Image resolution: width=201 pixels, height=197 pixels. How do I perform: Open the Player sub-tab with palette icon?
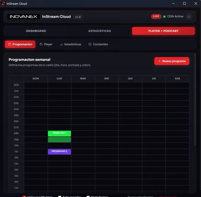(46, 44)
